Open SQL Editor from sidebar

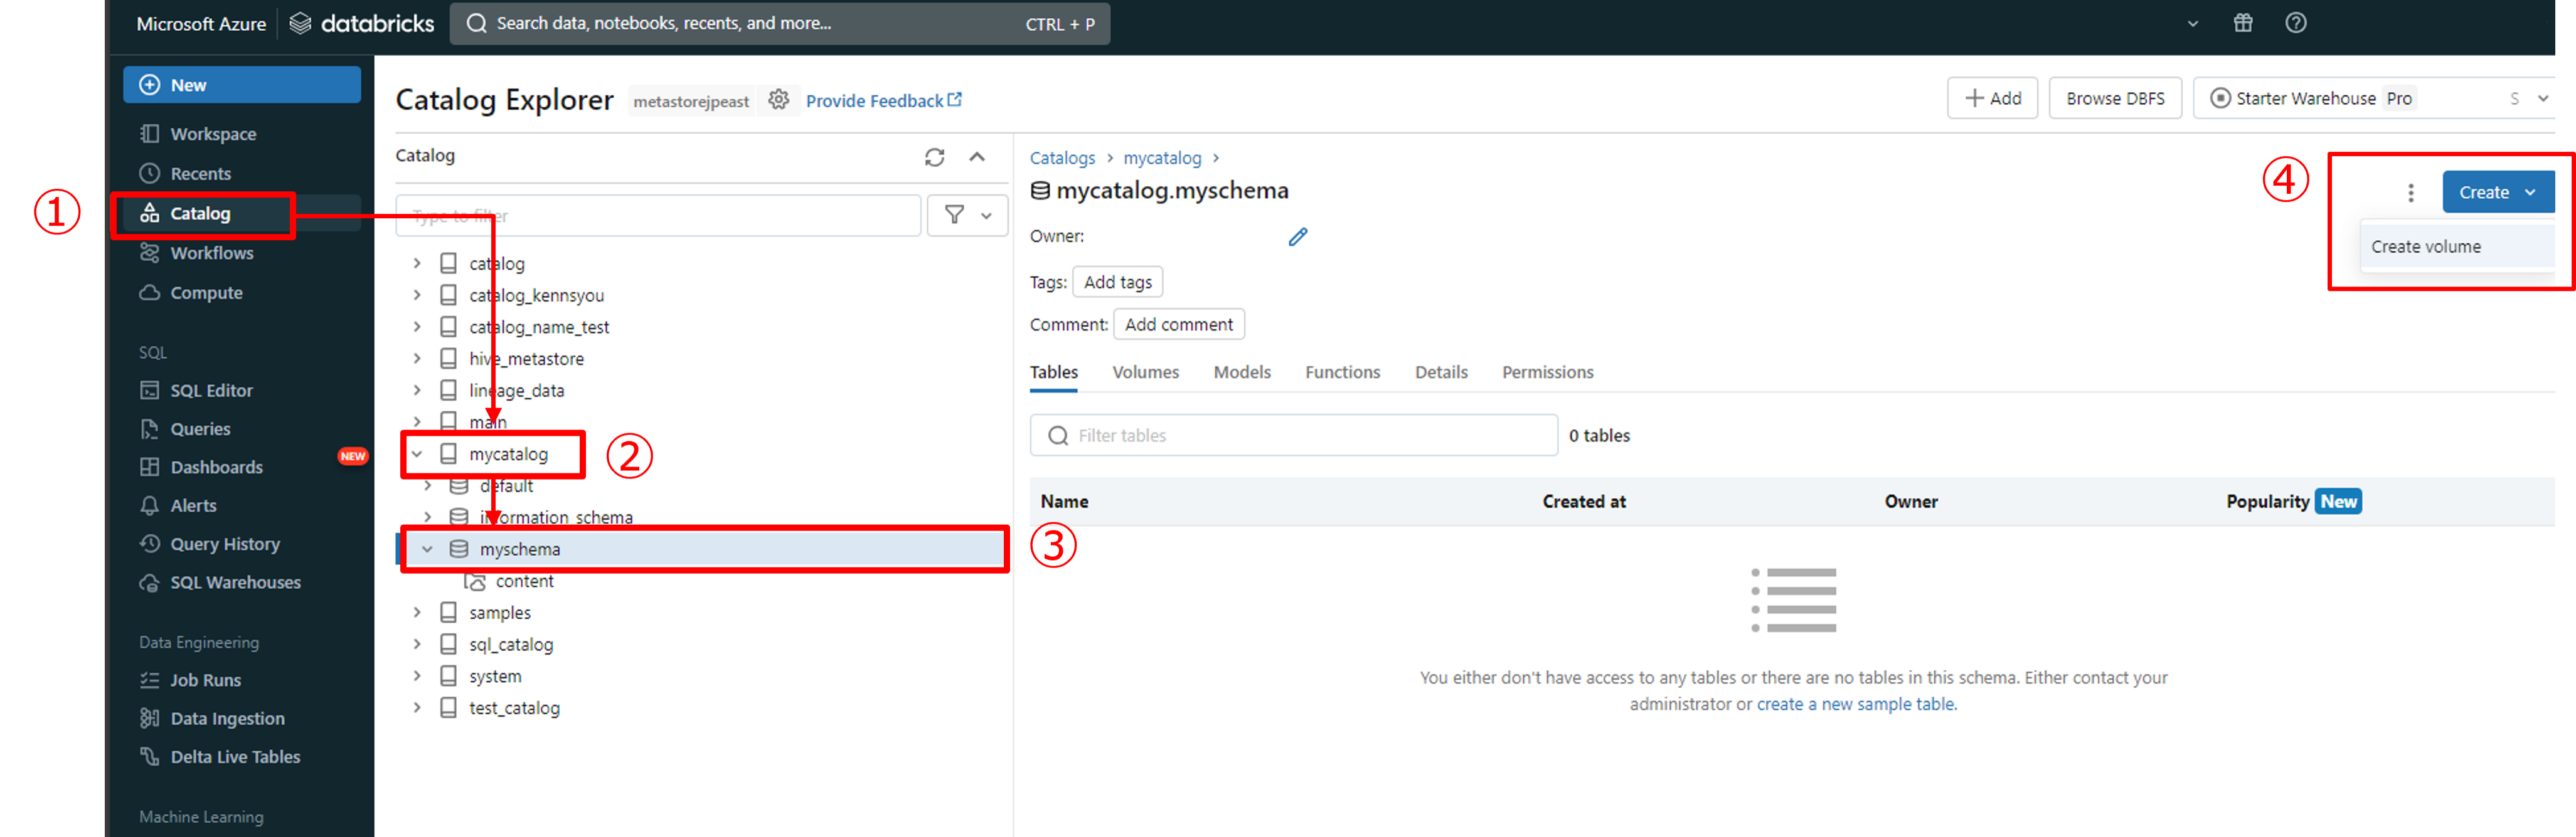pyautogui.click(x=211, y=391)
